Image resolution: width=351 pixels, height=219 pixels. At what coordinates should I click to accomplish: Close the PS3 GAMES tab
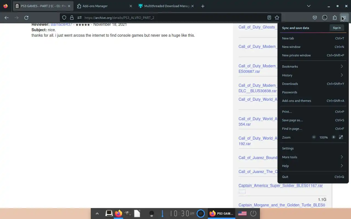69,6
